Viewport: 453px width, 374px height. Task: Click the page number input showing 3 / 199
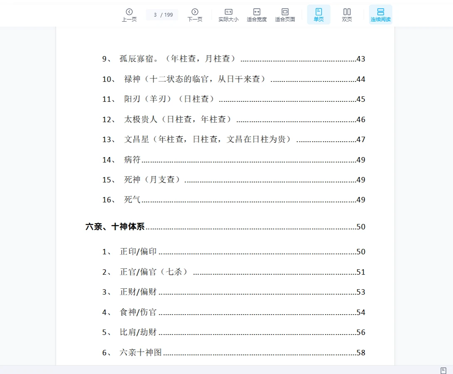162,14
